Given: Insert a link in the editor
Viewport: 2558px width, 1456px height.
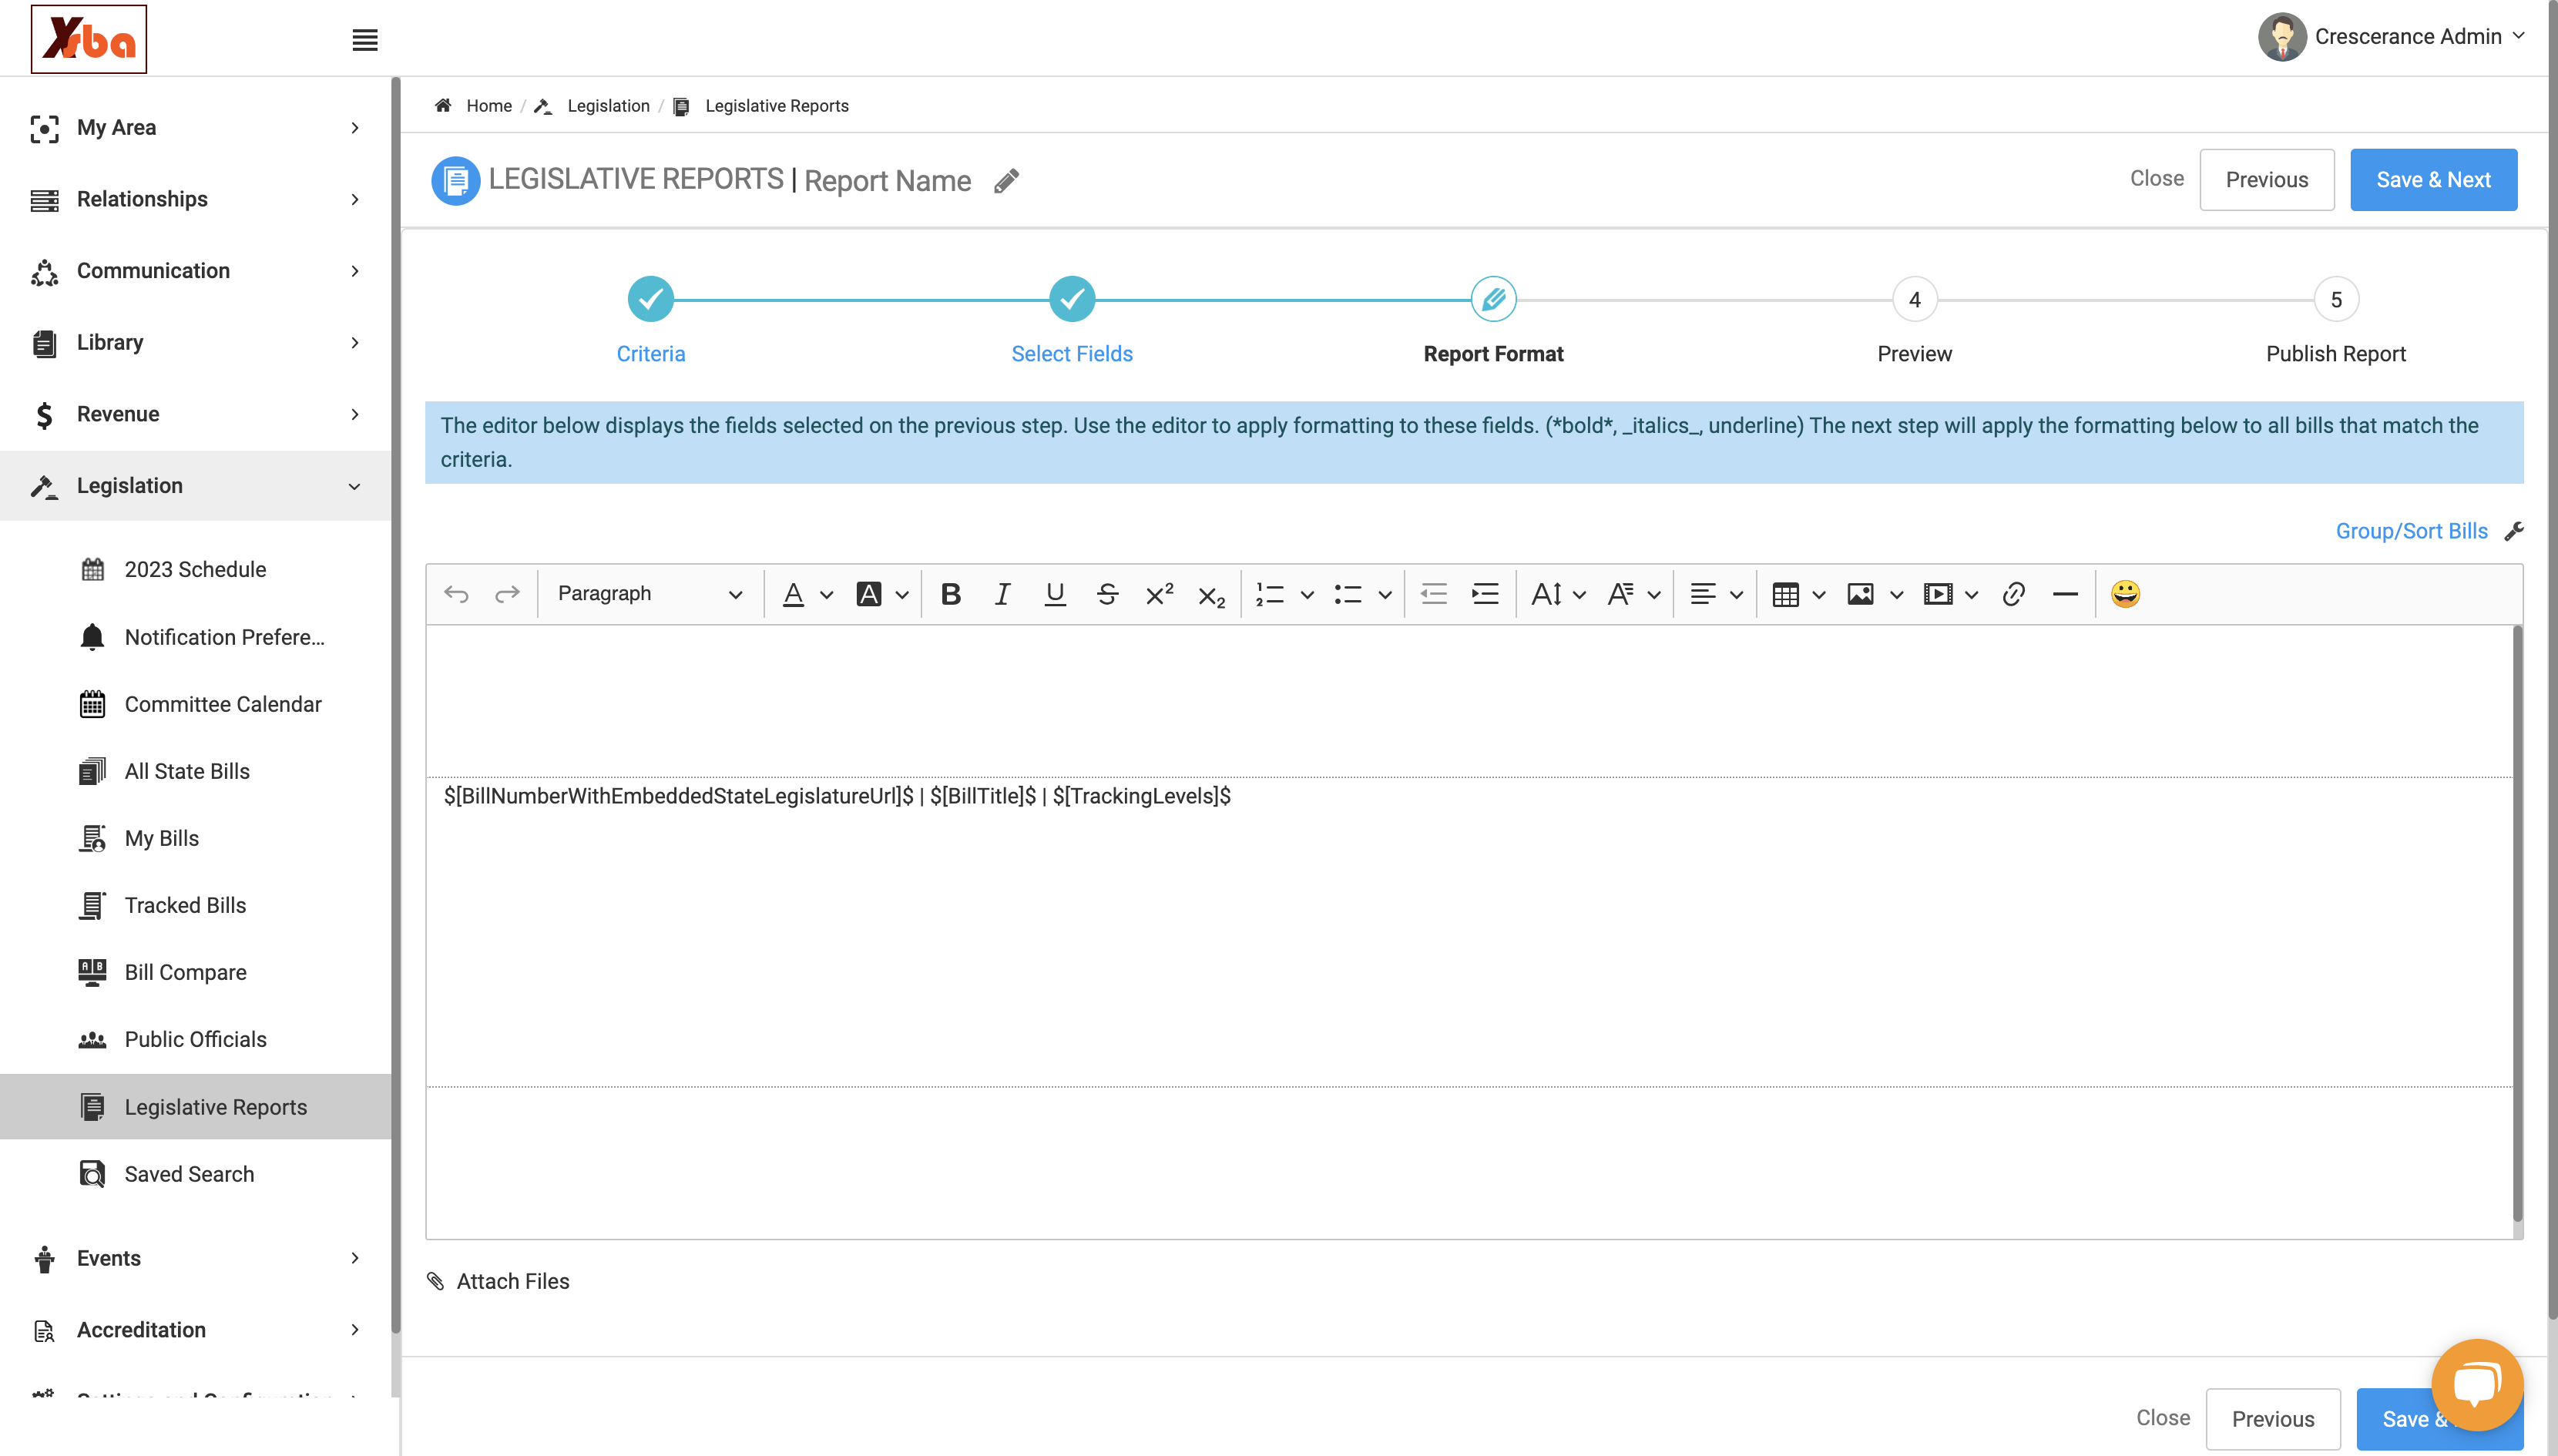Looking at the screenshot, I should (2013, 594).
